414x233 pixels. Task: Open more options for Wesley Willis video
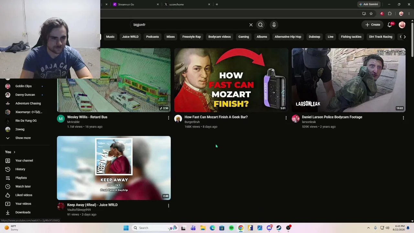pos(169,118)
